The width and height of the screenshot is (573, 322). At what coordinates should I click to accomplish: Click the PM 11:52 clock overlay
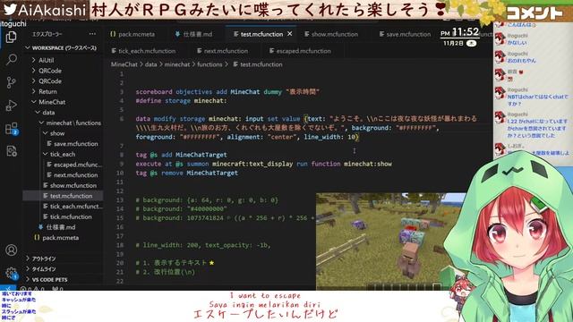[459, 32]
